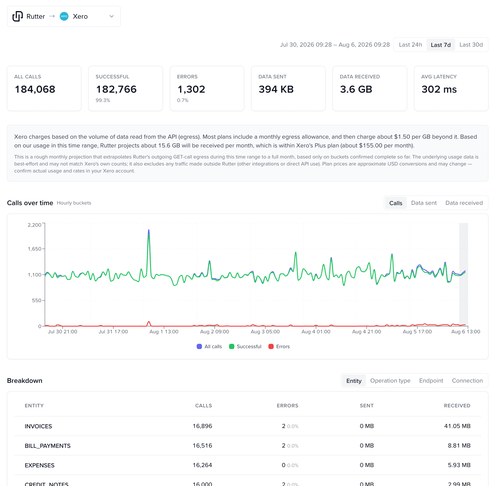The width and height of the screenshot is (496, 486).
Task: Select the Last 30d range
Action: [471, 45]
